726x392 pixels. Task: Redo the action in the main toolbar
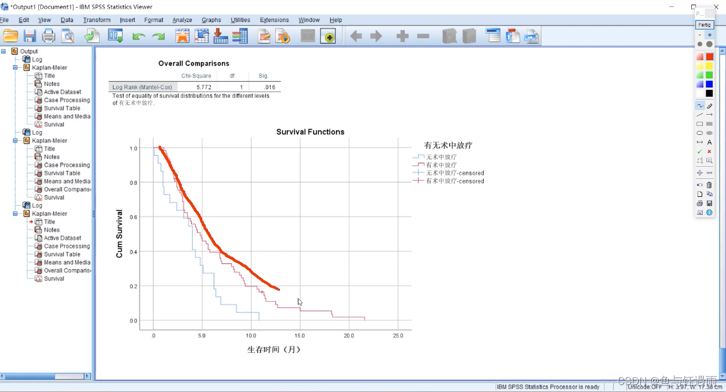pyautogui.click(x=158, y=36)
